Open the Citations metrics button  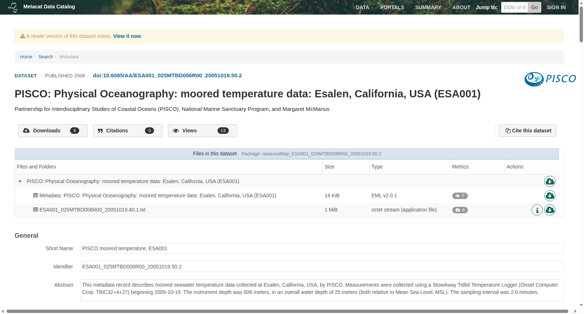coord(128,131)
